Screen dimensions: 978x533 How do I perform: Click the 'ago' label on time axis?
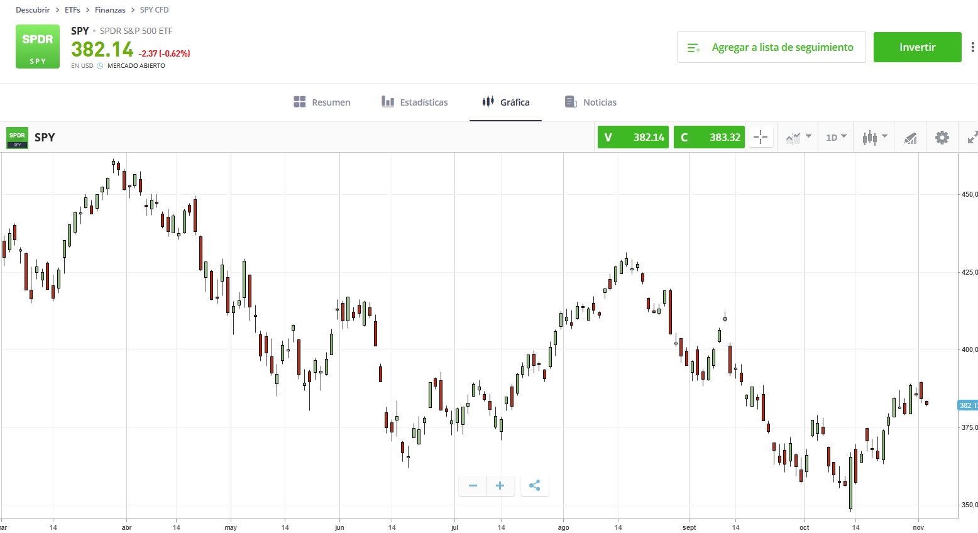tap(563, 527)
